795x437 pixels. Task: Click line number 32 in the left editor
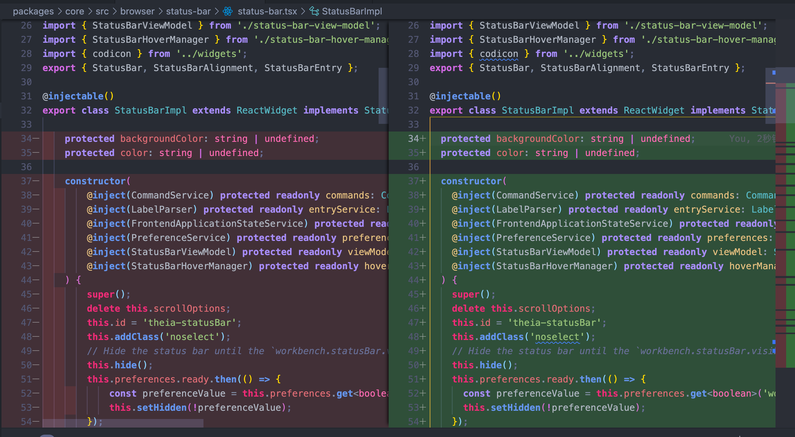click(x=26, y=110)
